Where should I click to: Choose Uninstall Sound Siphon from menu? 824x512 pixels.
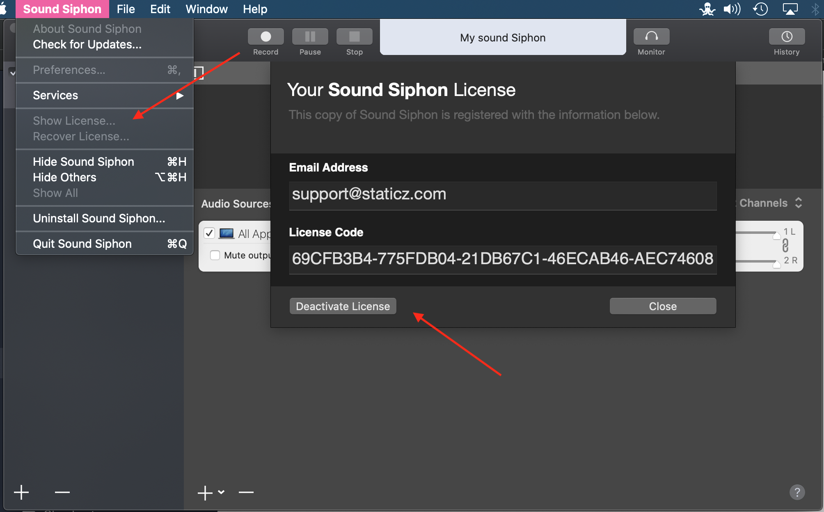tap(99, 218)
